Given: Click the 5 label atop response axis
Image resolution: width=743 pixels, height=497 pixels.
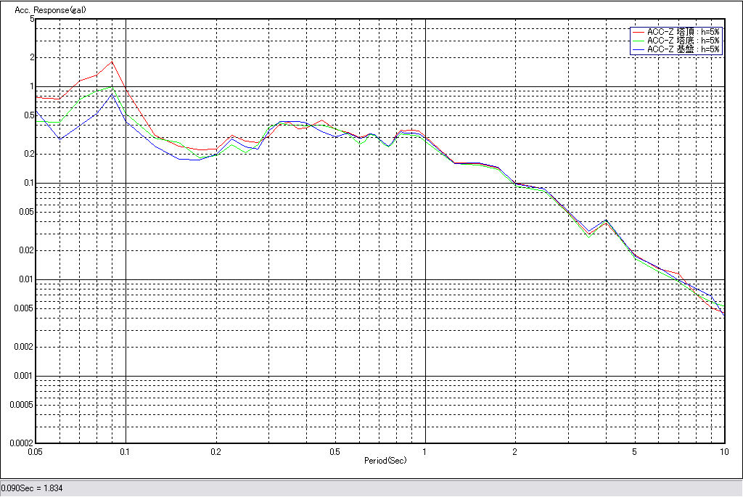Looking at the screenshot, I should [32, 19].
